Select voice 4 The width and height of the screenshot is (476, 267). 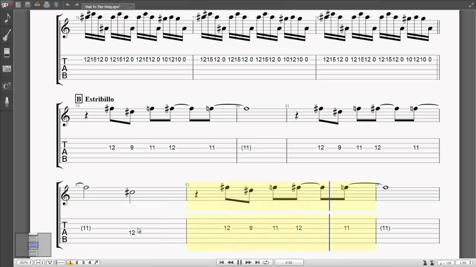coord(90,263)
